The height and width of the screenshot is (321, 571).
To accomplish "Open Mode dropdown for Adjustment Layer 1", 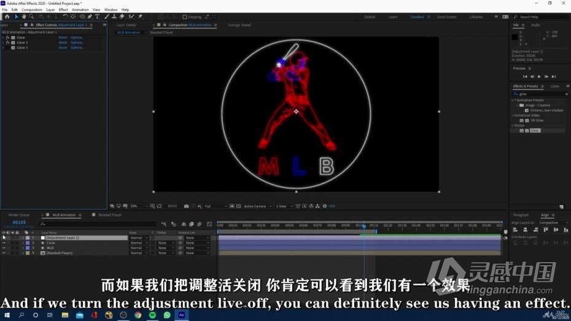I will pos(139,238).
